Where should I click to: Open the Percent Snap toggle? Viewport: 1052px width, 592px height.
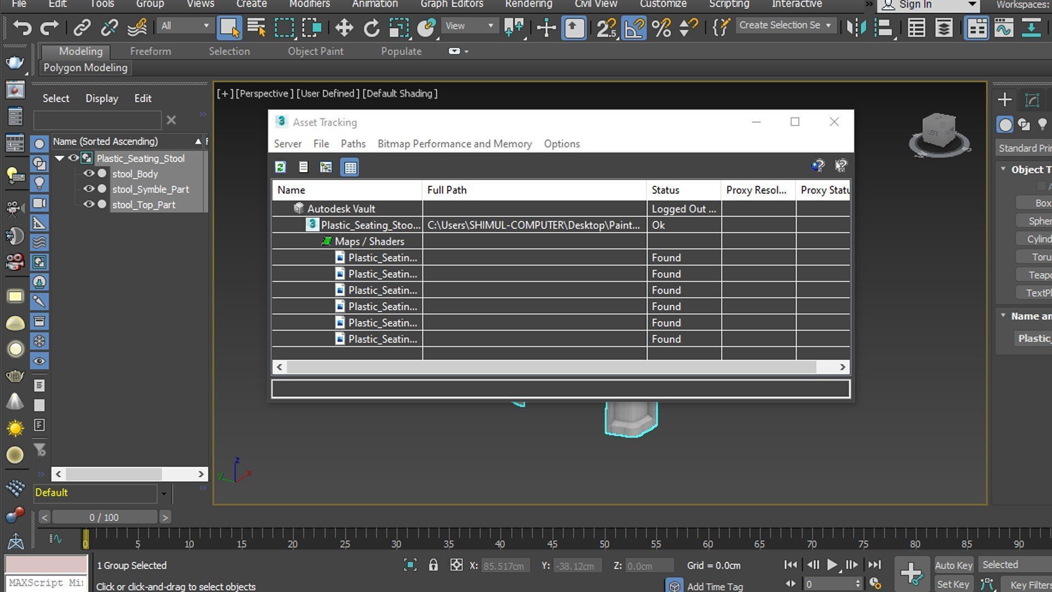click(x=661, y=27)
